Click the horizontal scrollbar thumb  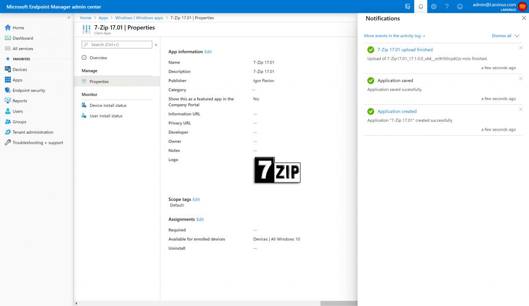339,303
